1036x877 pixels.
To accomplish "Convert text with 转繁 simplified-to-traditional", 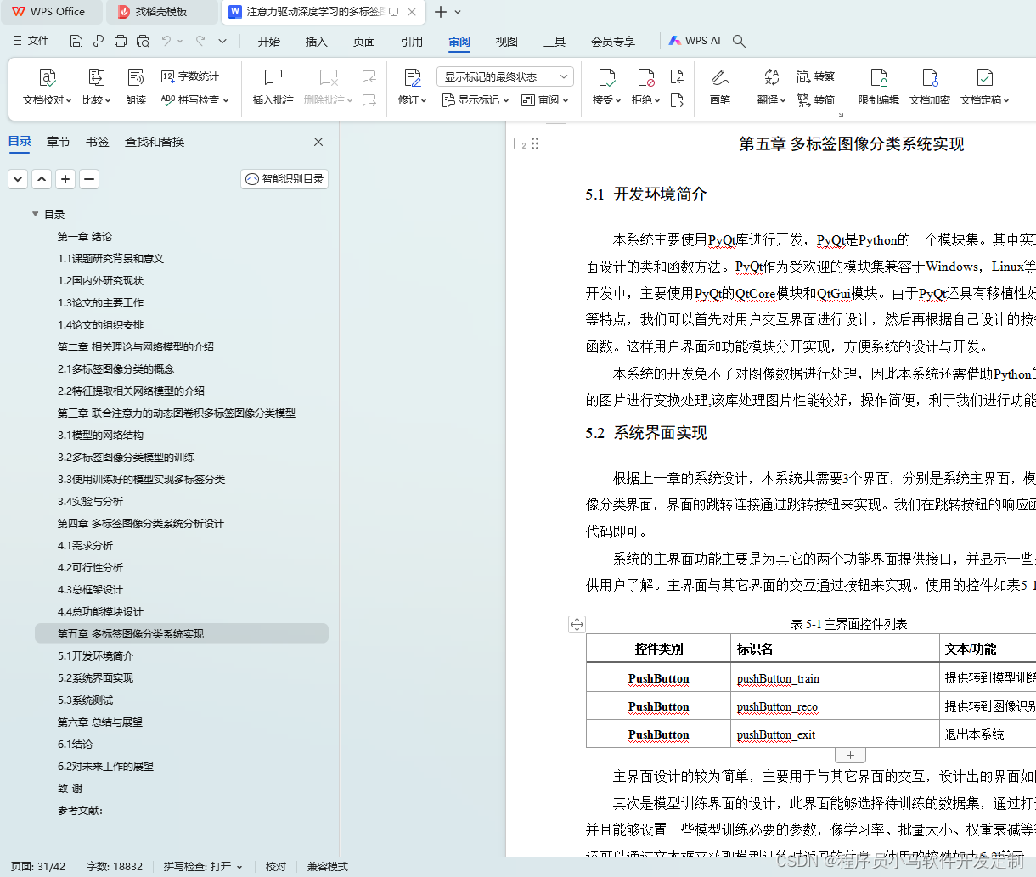I will (815, 75).
